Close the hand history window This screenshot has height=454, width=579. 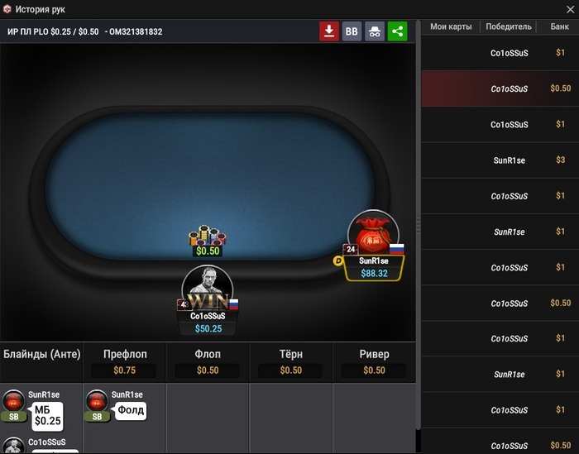(x=570, y=10)
